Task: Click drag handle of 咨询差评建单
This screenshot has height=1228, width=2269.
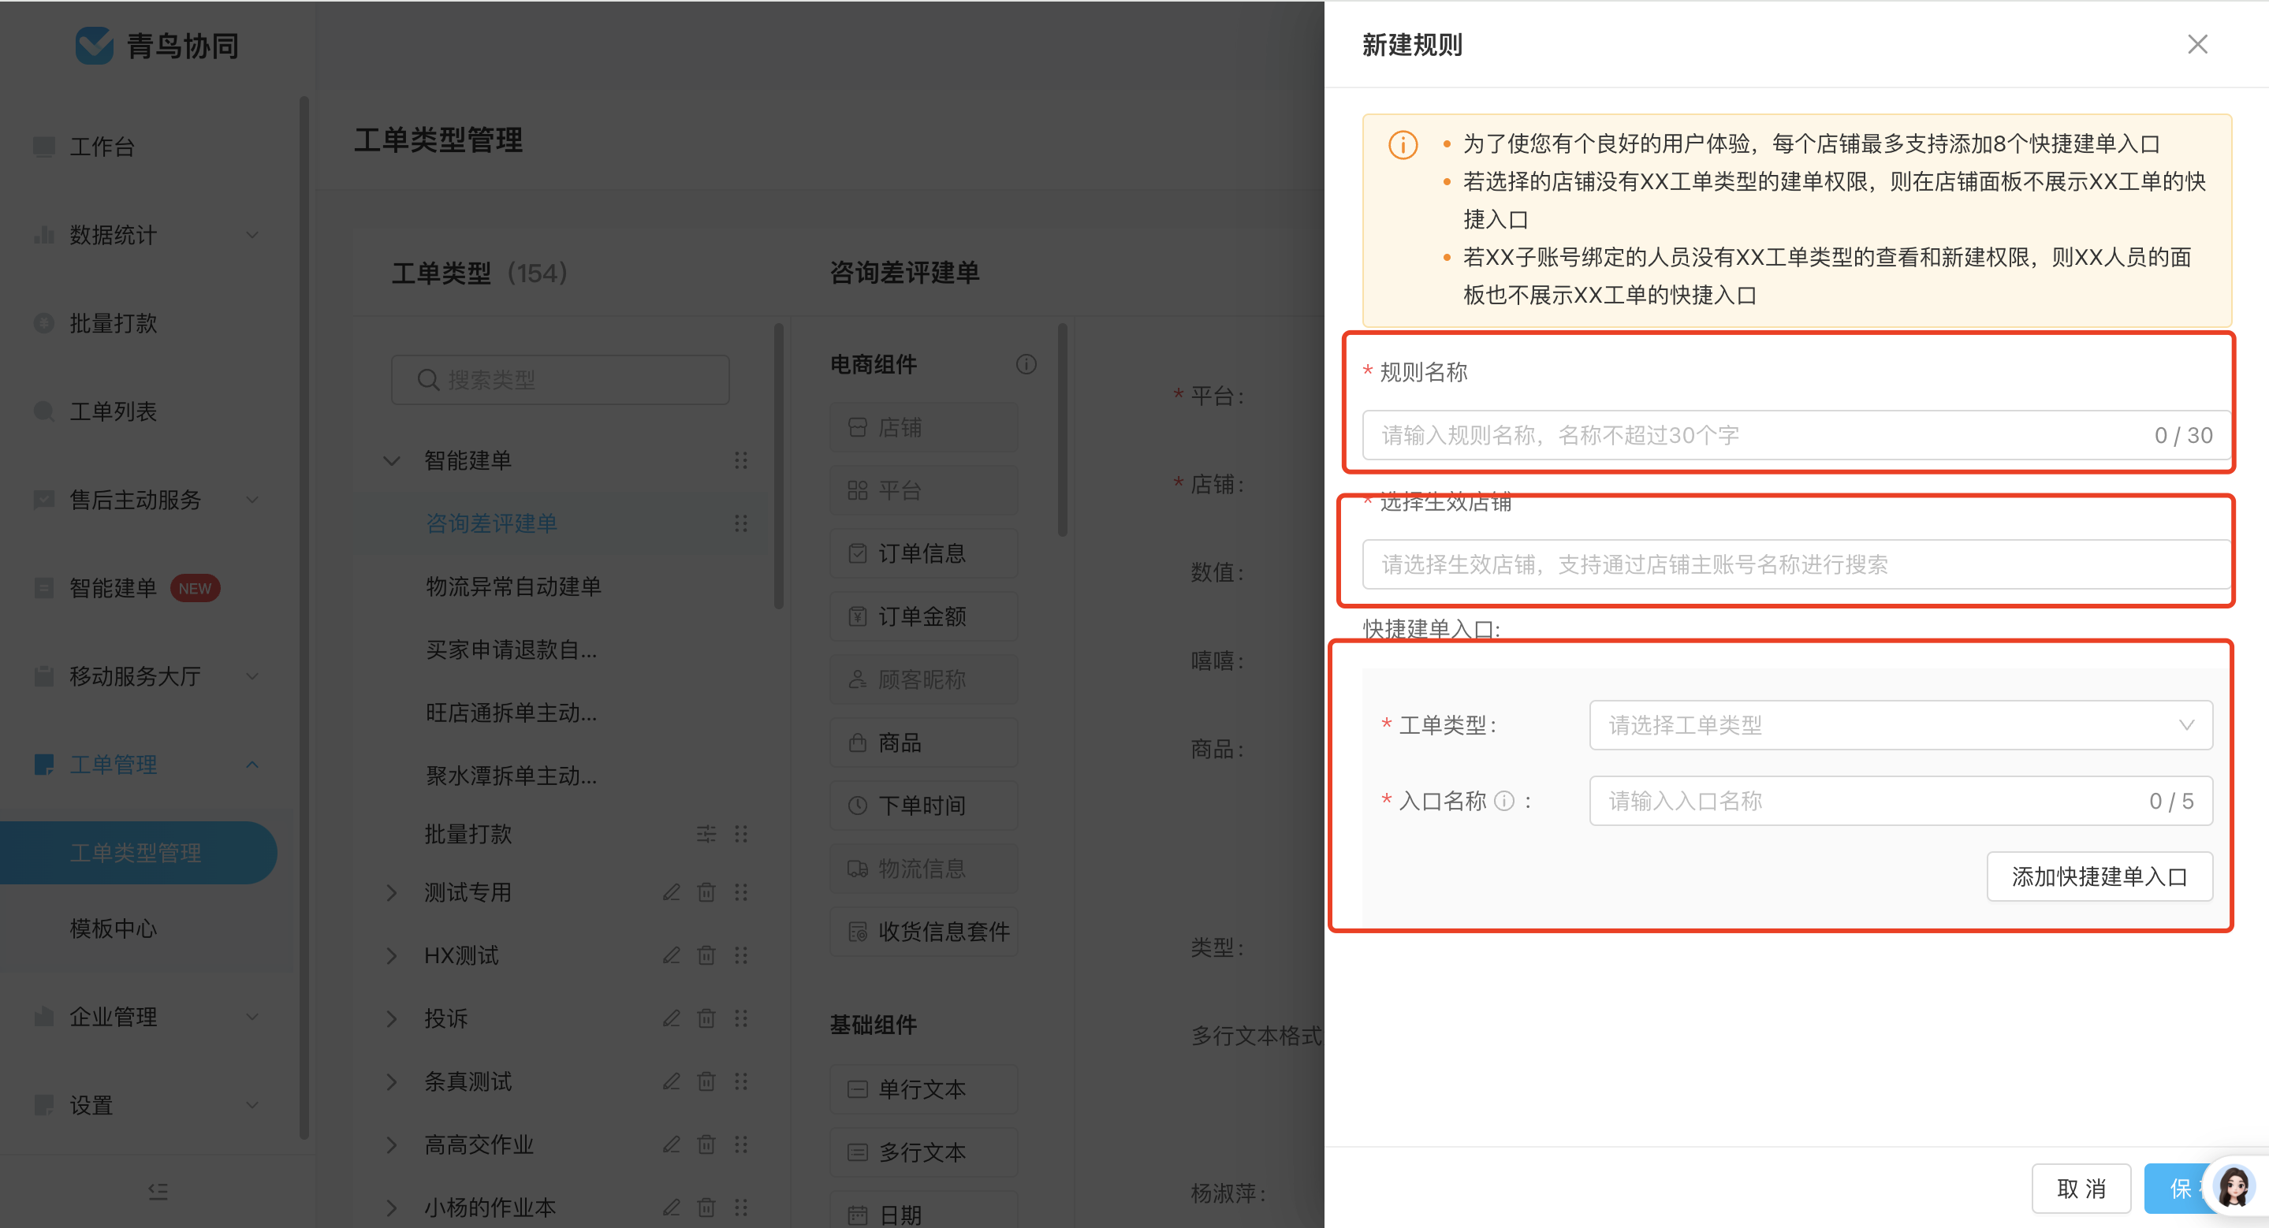Action: (x=741, y=524)
